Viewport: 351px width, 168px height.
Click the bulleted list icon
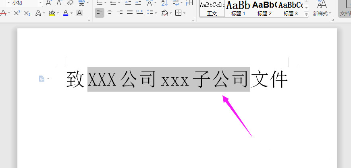(x=100, y=3)
